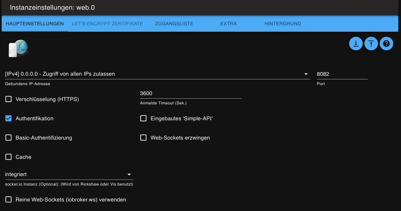
Task: Toggle the Cache checkbox
Action: (9, 157)
